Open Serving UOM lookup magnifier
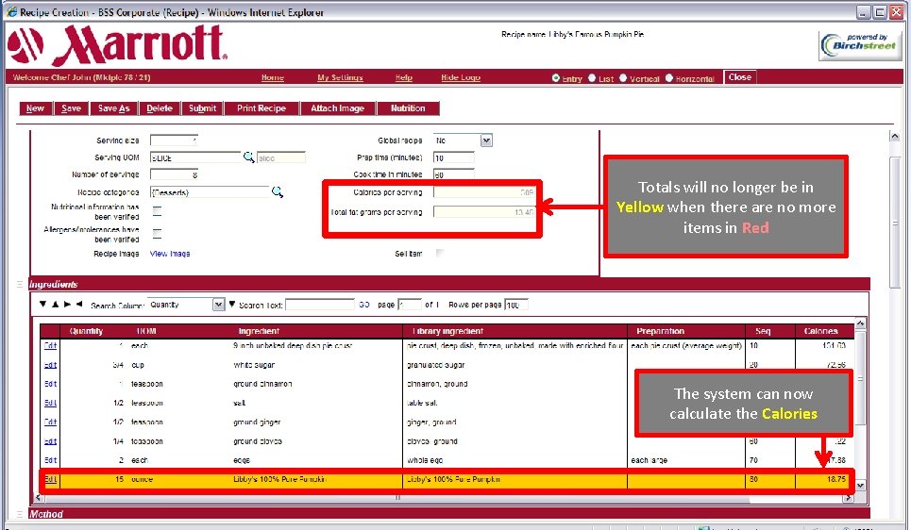The image size is (911, 530). click(x=248, y=157)
